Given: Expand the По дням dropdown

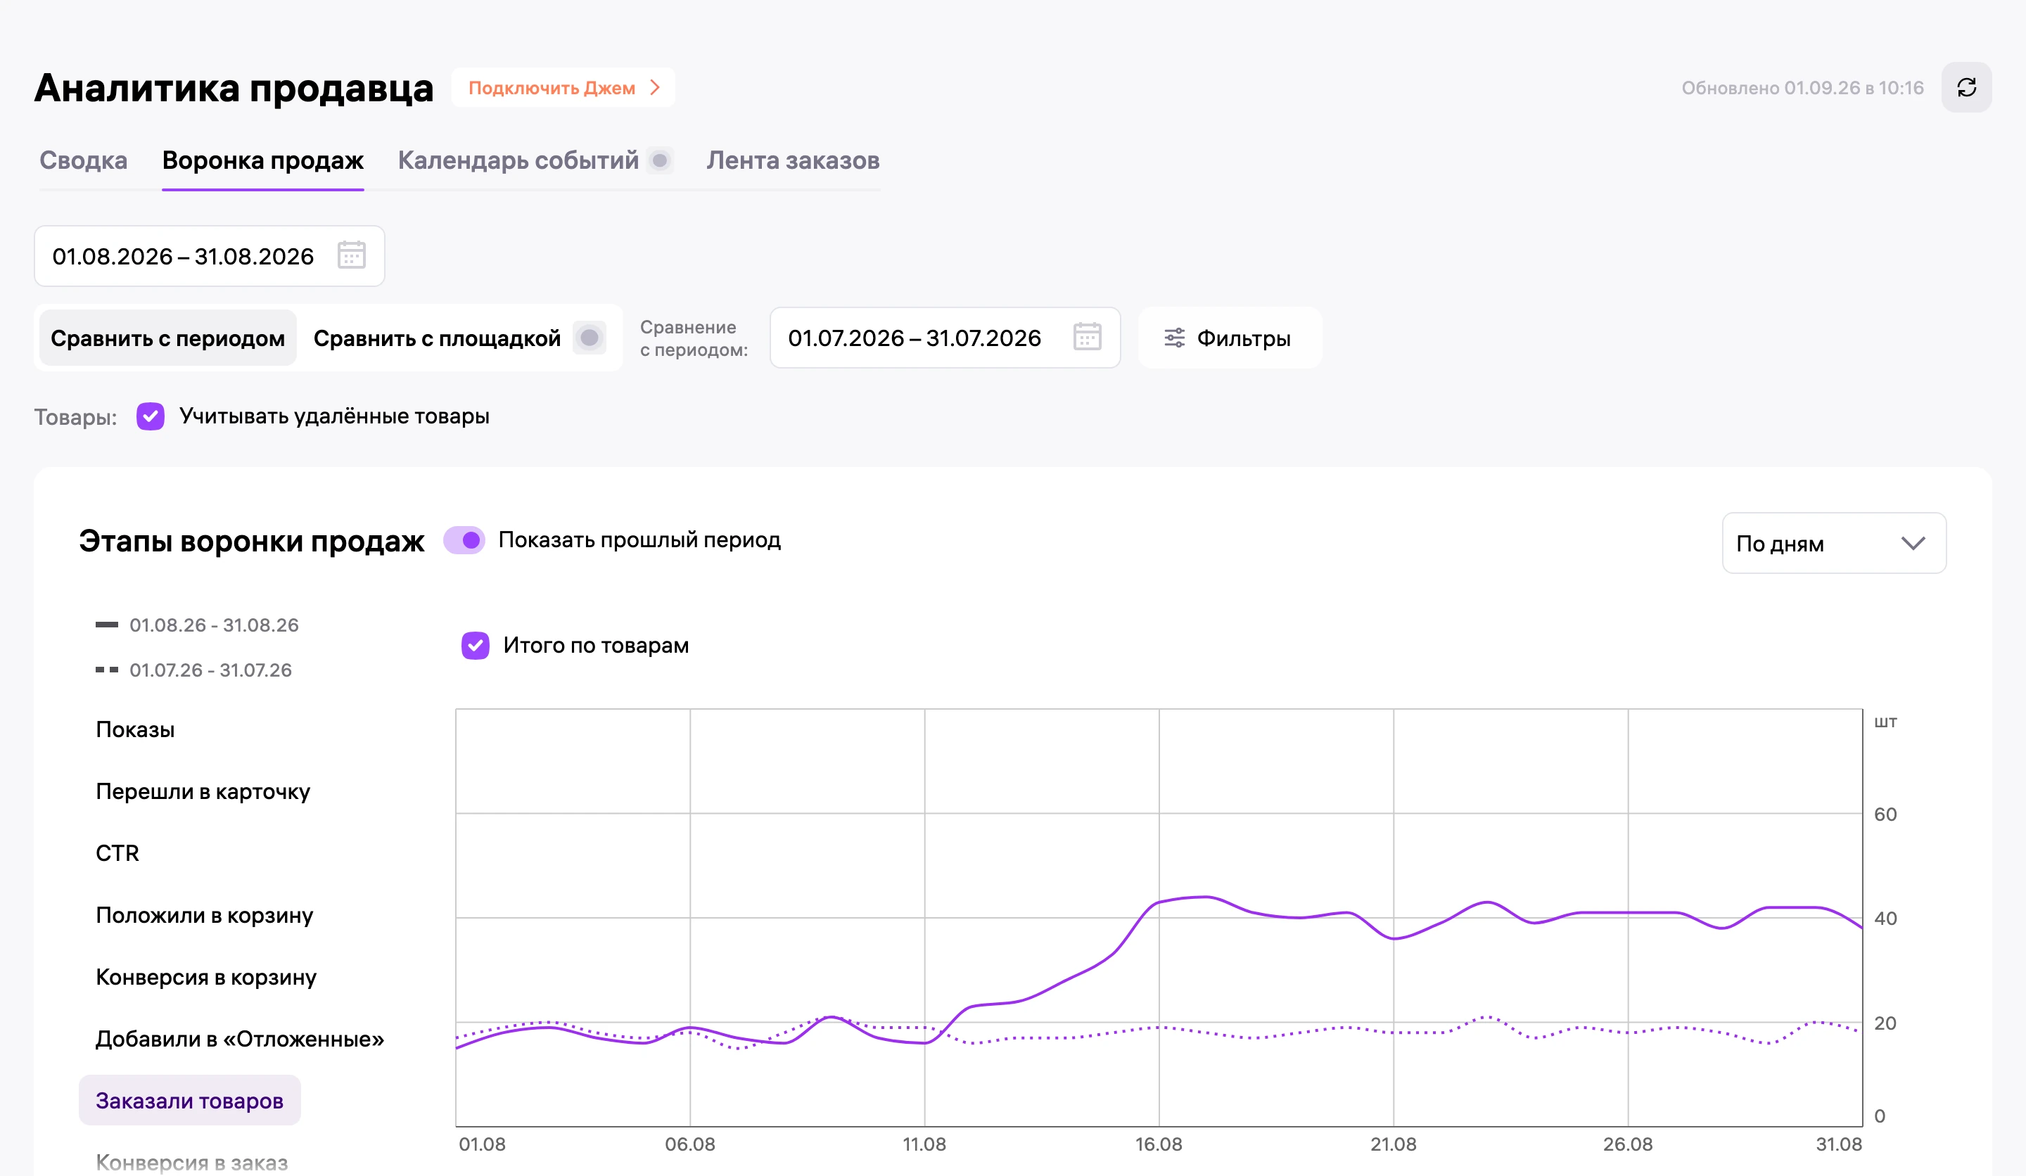Looking at the screenshot, I should click(x=1833, y=544).
